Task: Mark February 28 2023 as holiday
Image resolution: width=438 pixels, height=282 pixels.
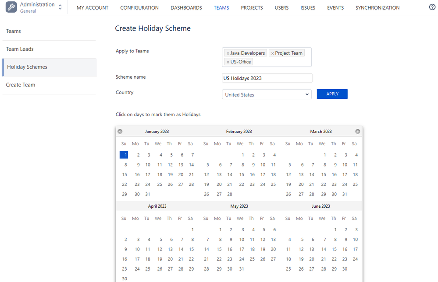Action: coord(230,194)
